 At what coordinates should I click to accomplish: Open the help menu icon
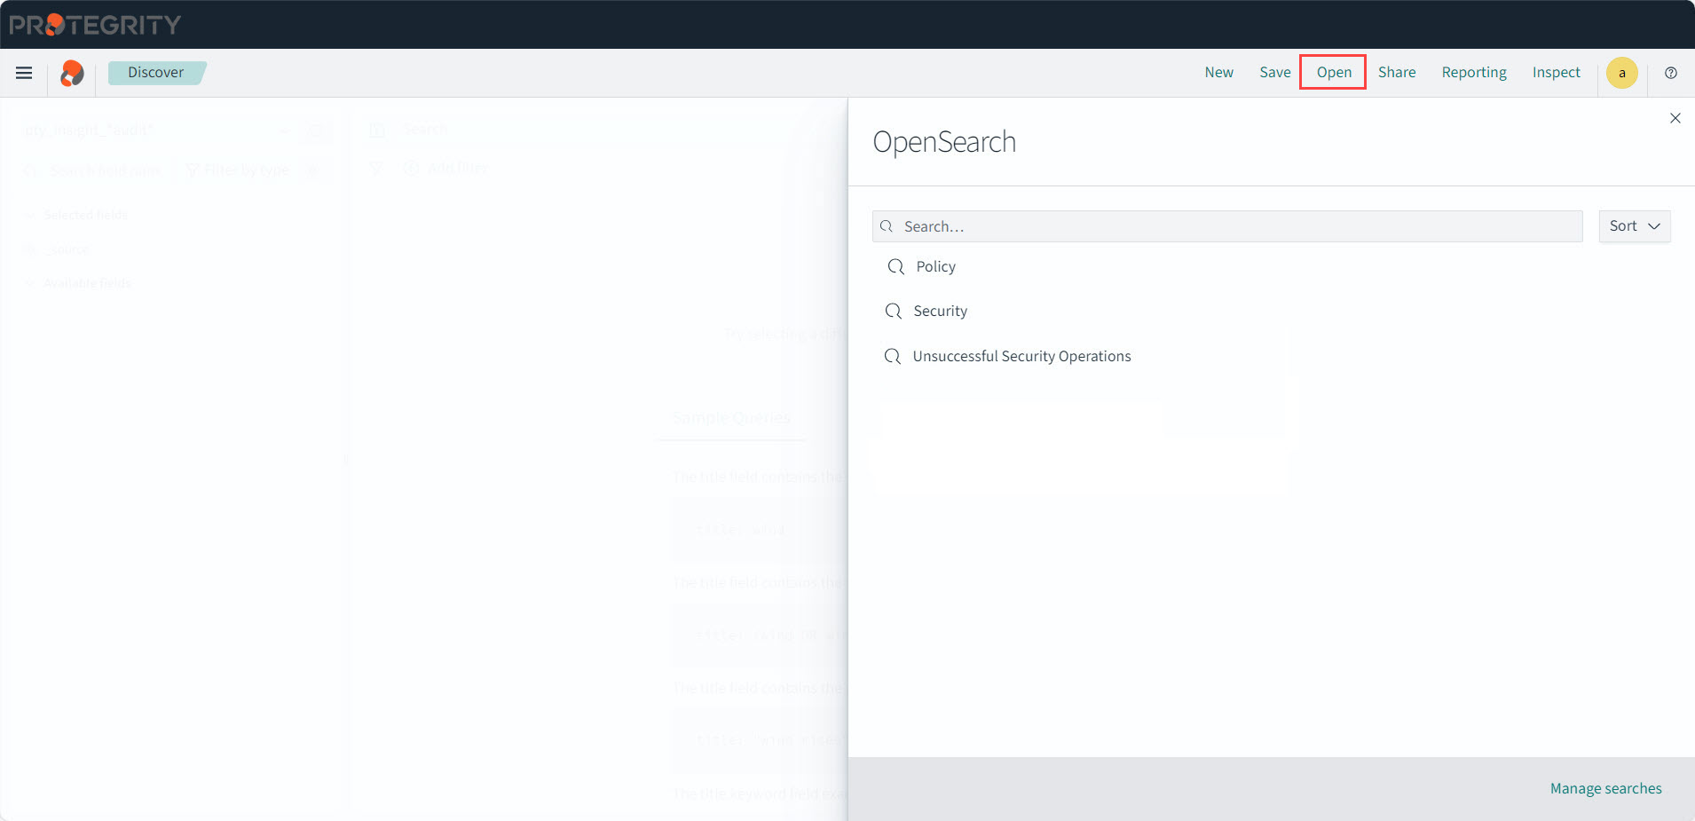1671,73
